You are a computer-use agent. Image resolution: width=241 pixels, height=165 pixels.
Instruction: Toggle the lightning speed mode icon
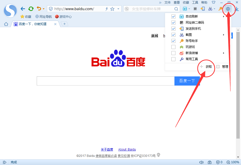(107, 9)
